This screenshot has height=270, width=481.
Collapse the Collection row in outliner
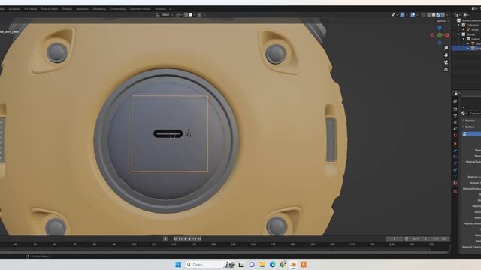459,25
